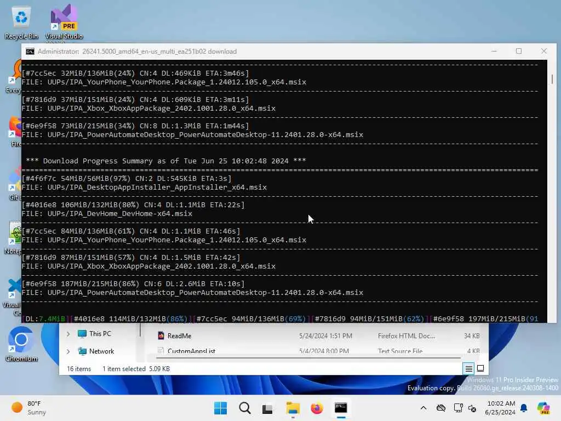
Task: Click Explorer's horizontal scrollbar
Action: tap(308, 357)
